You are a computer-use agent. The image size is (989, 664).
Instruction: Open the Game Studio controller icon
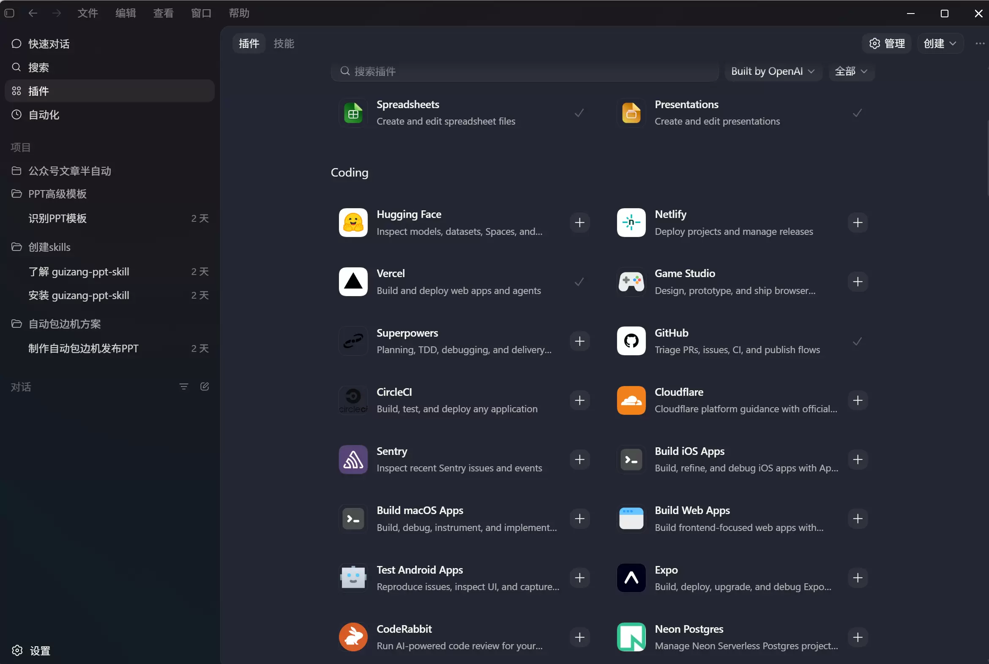(x=631, y=282)
